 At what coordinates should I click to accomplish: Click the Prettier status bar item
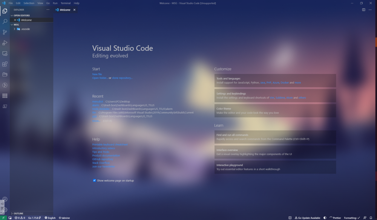[x=335, y=218]
